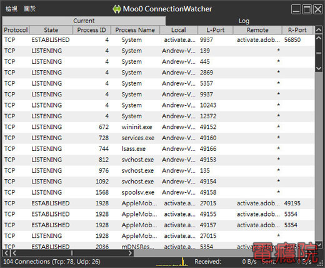Click the second left arrow on horizontal scrollbar

click(x=14, y=253)
